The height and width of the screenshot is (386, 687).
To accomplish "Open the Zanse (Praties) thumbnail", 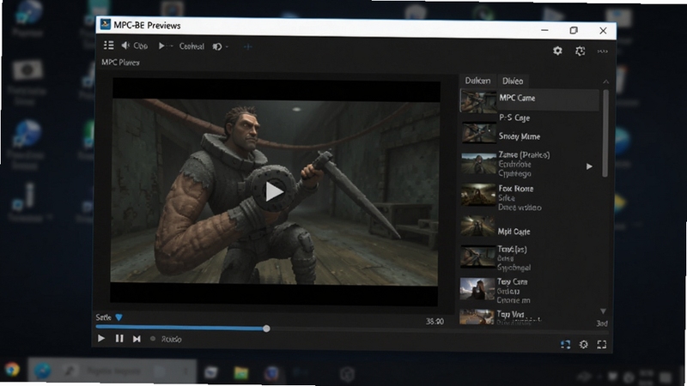I will [478, 163].
